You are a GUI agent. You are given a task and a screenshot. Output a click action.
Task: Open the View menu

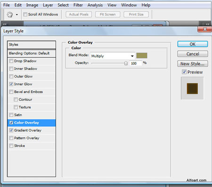(112, 5)
